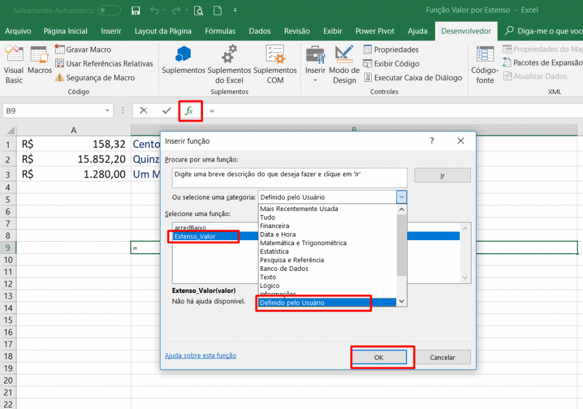The height and width of the screenshot is (409, 583).
Task: Click Pacotes de Expansão
Action: (543, 63)
